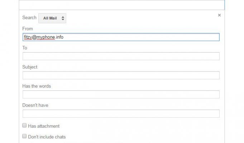Click the Doesn't have label
This screenshot has width=244, height=143.
point(35,105)
